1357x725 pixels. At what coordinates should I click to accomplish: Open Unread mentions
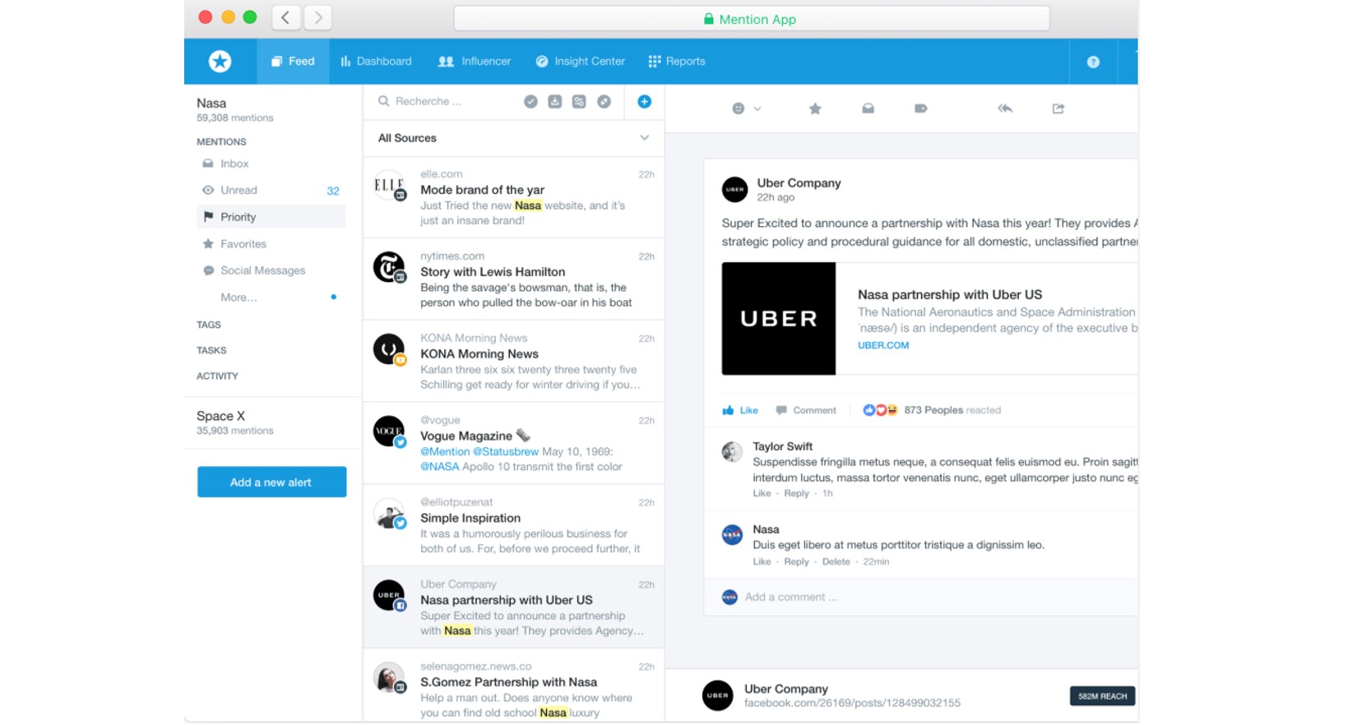[x=272, y=190]
